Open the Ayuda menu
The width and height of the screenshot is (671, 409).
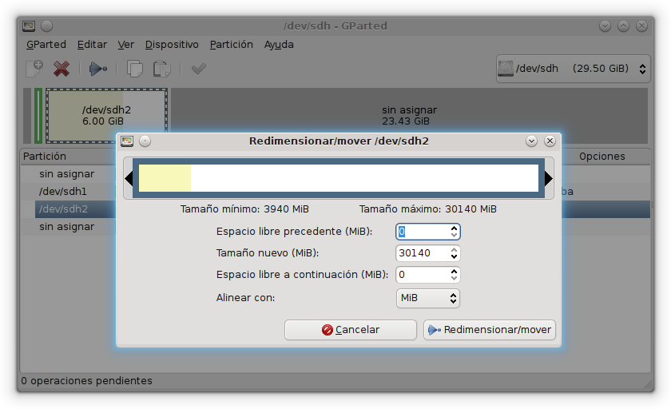point(279,45)
